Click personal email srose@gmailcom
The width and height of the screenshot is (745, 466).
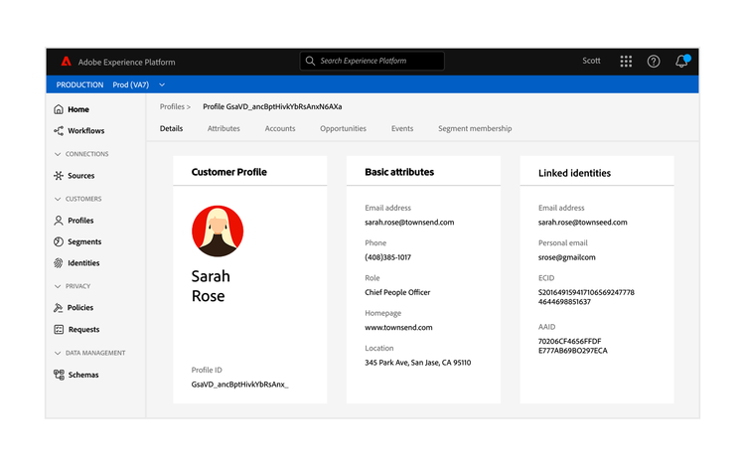(x=567, y=257)
